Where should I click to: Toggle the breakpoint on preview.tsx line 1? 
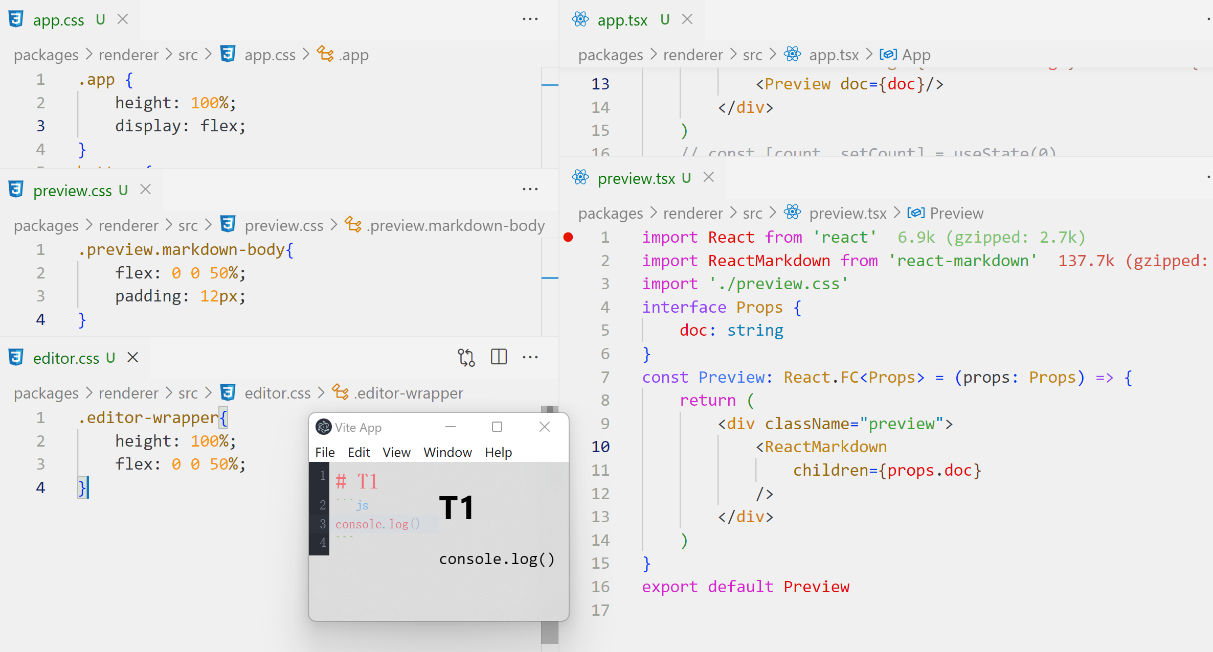568,237
